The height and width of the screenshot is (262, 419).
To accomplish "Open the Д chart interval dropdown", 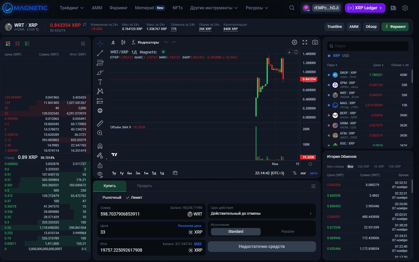I will (x=113, y=42).
